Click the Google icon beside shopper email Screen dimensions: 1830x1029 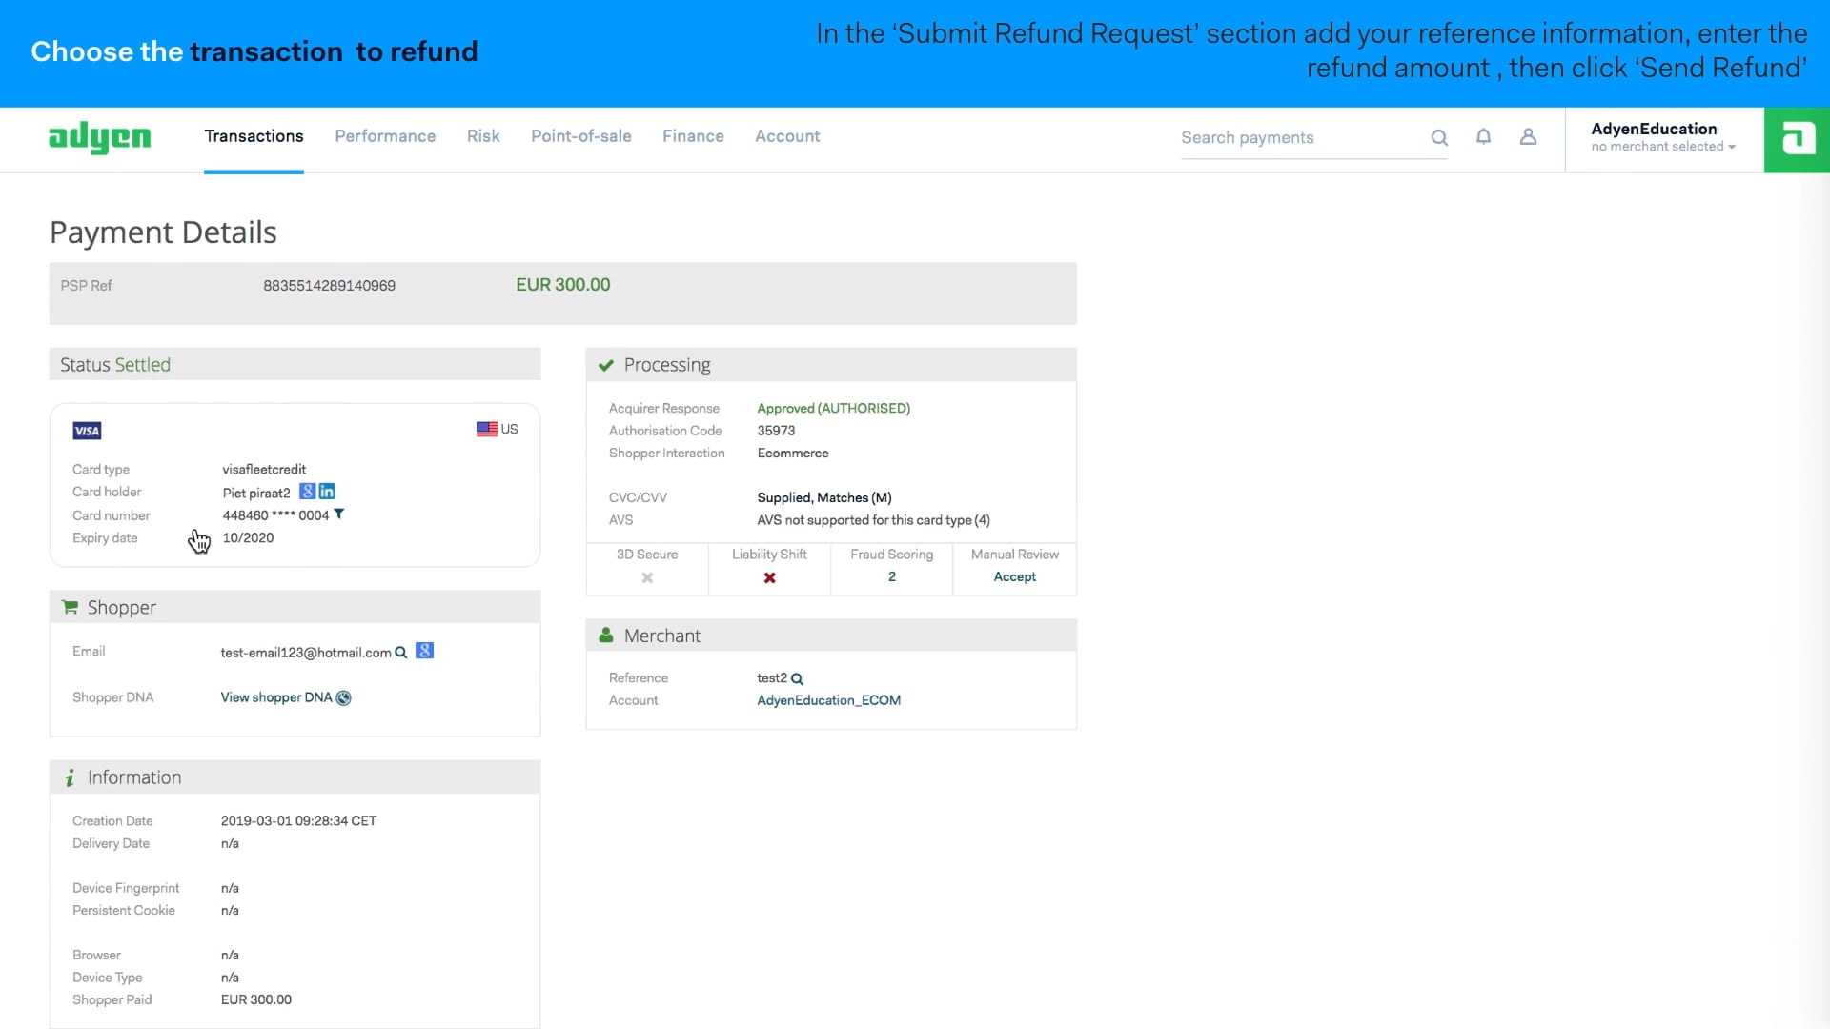(425, 651)
